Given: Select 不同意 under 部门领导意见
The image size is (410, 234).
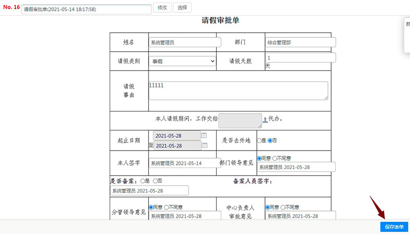Looking at the screenshot, I should pos(275,158).
